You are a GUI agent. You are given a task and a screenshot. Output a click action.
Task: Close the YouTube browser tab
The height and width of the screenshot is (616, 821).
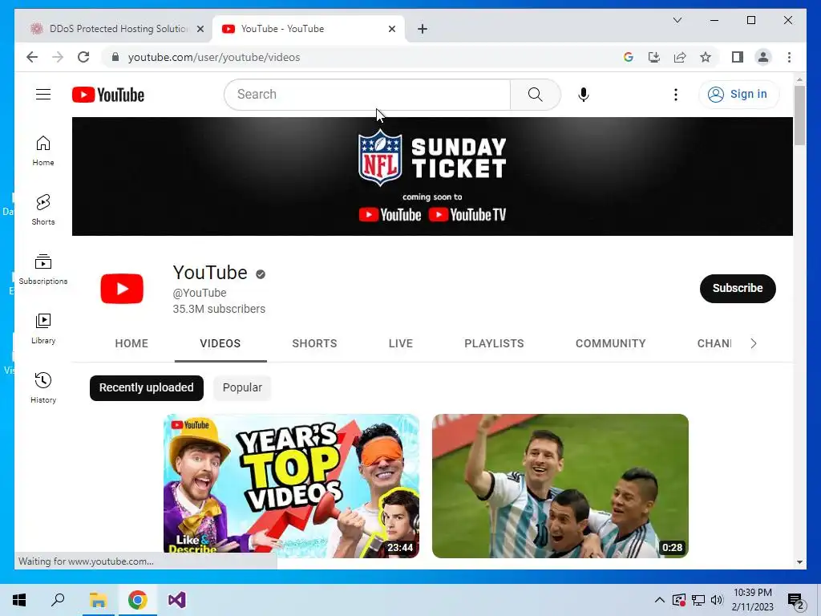tap(391, 29)
